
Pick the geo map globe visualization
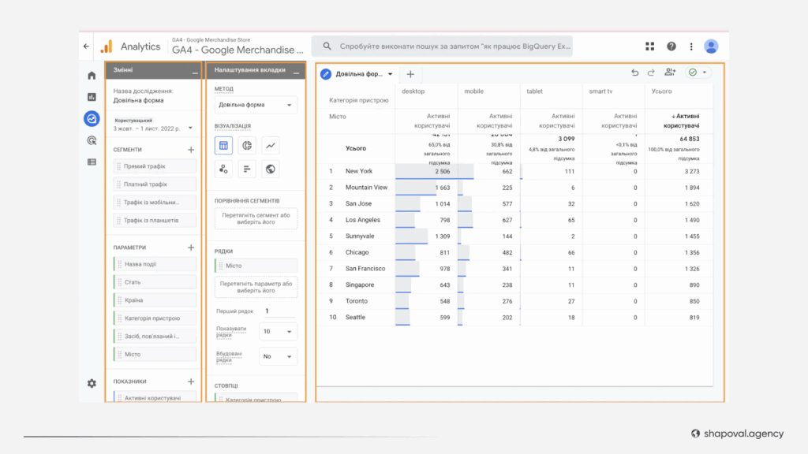(271, 169)
